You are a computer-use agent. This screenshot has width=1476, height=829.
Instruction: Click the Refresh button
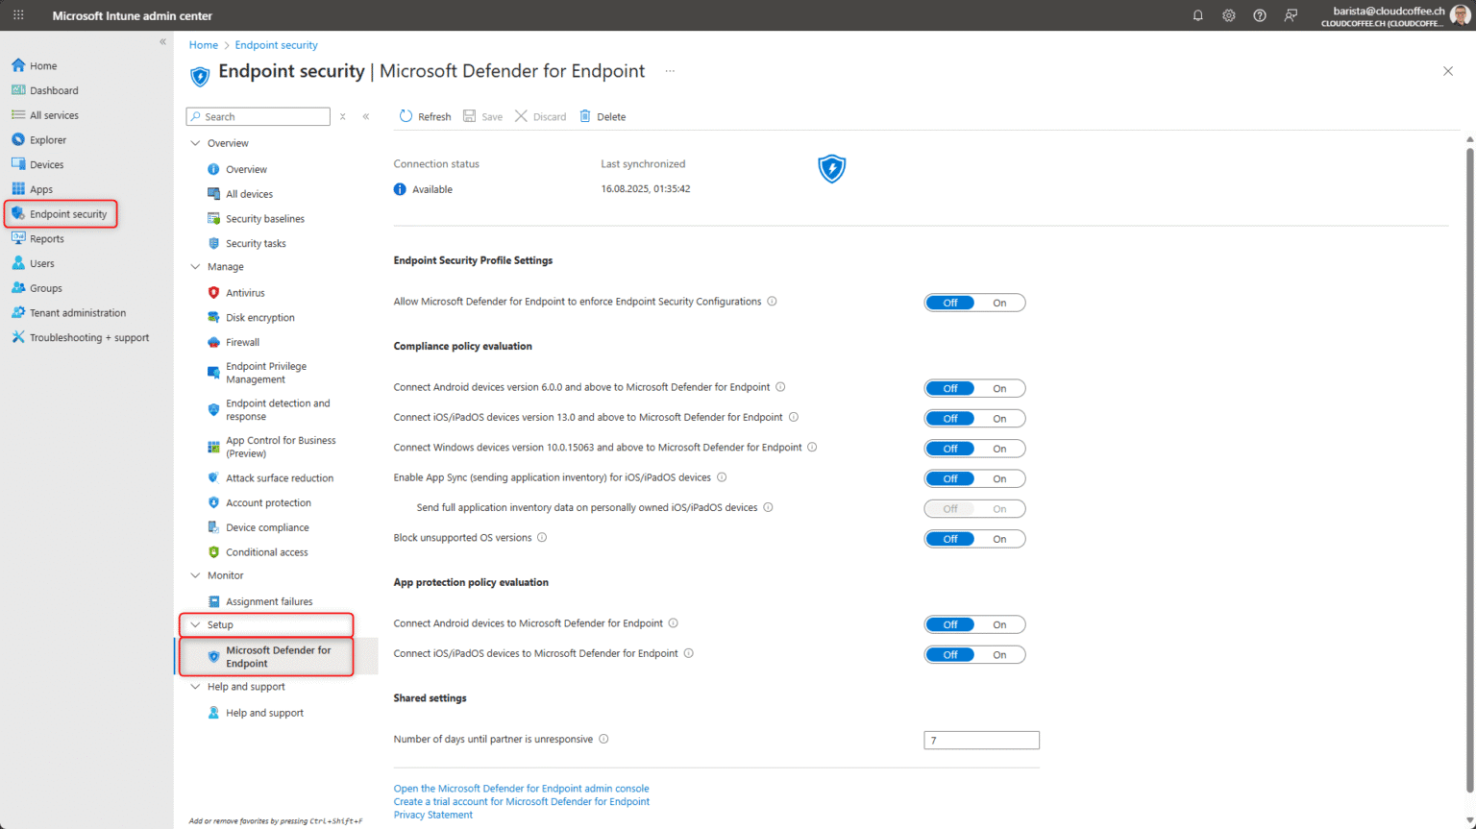tap(425, 116)
